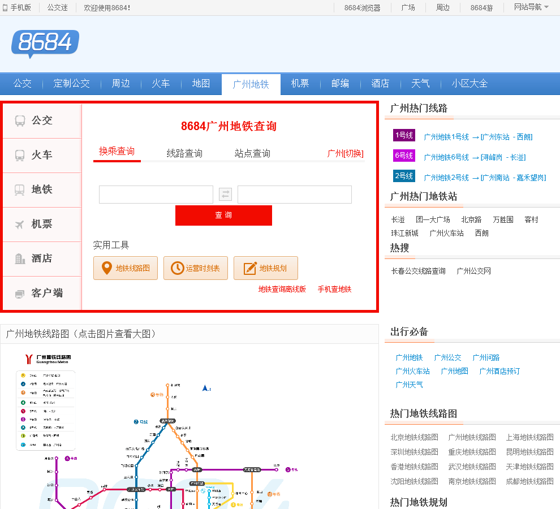Select the 广州地铁 navigation tab
This screenshot has width=560, height=509.
point(251,84)
